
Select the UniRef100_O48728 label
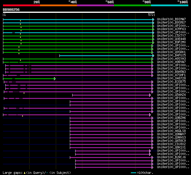(x=171, y=78)
